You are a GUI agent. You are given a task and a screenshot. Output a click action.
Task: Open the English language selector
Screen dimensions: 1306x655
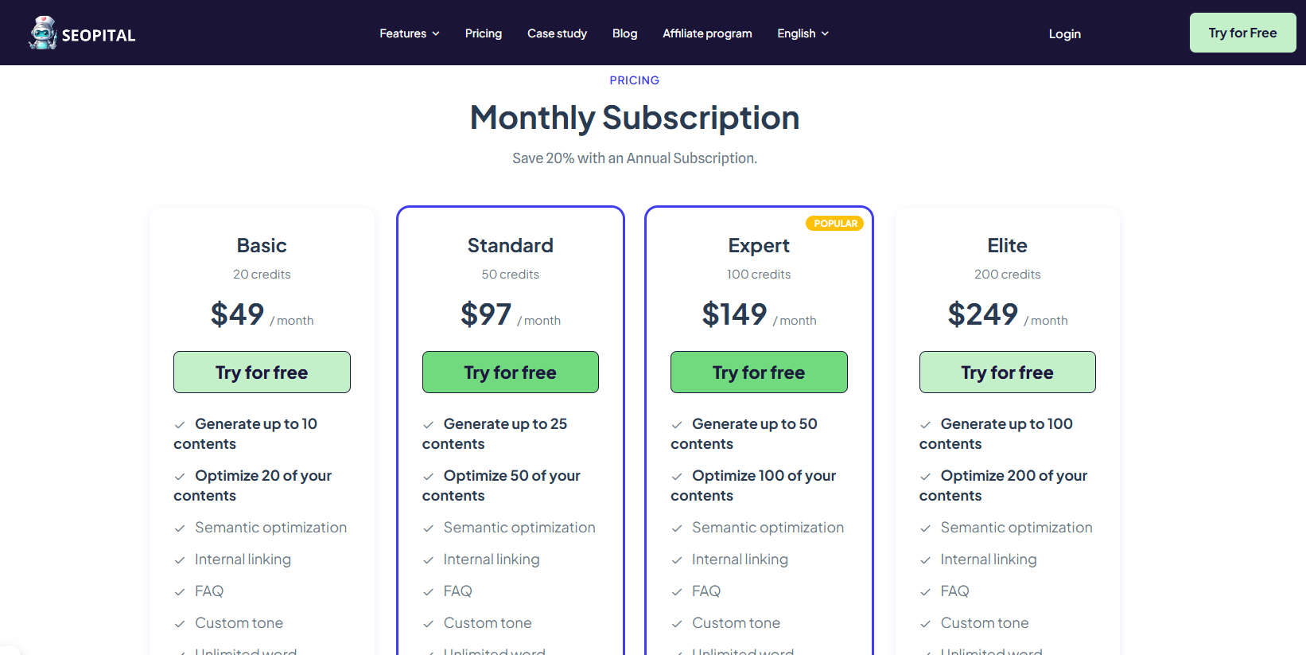click(x=802, y=33)
